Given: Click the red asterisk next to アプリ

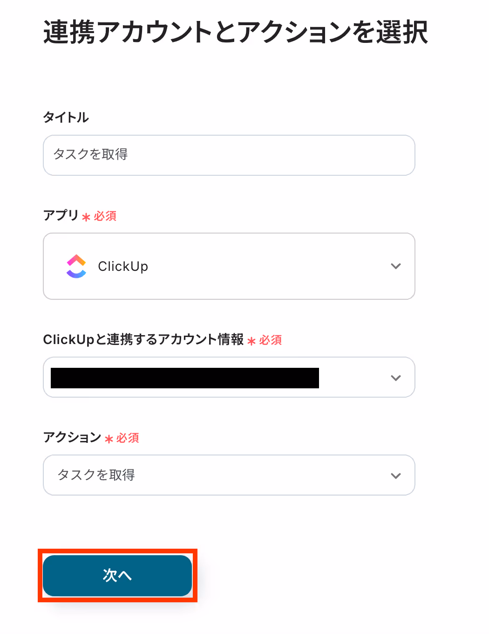Looking at the screenshot, I should [86, 217].
